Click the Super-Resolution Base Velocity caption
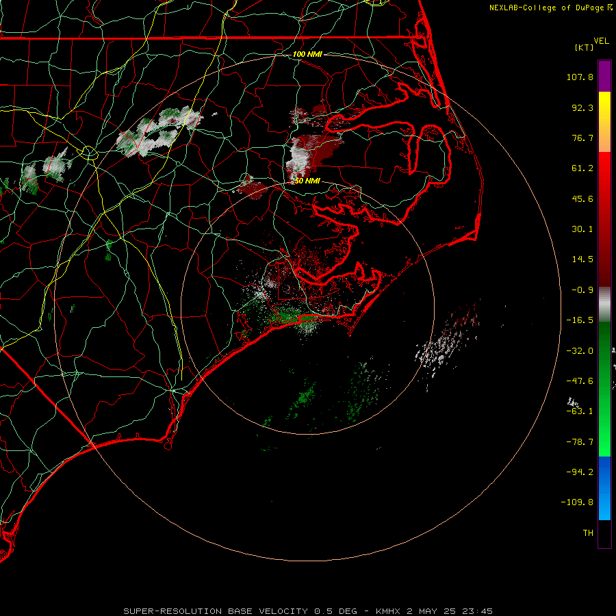Screen dimensions: 616x616 [x=308, y=611]
